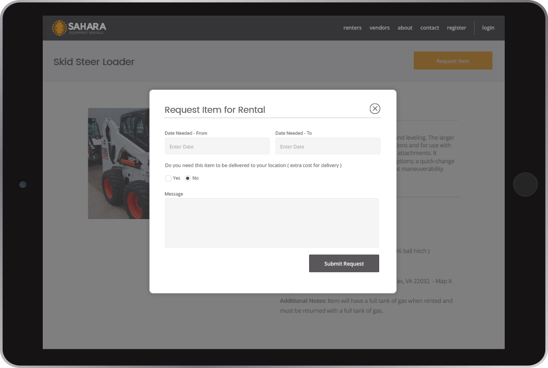Submit the rental request

point(344,263)
